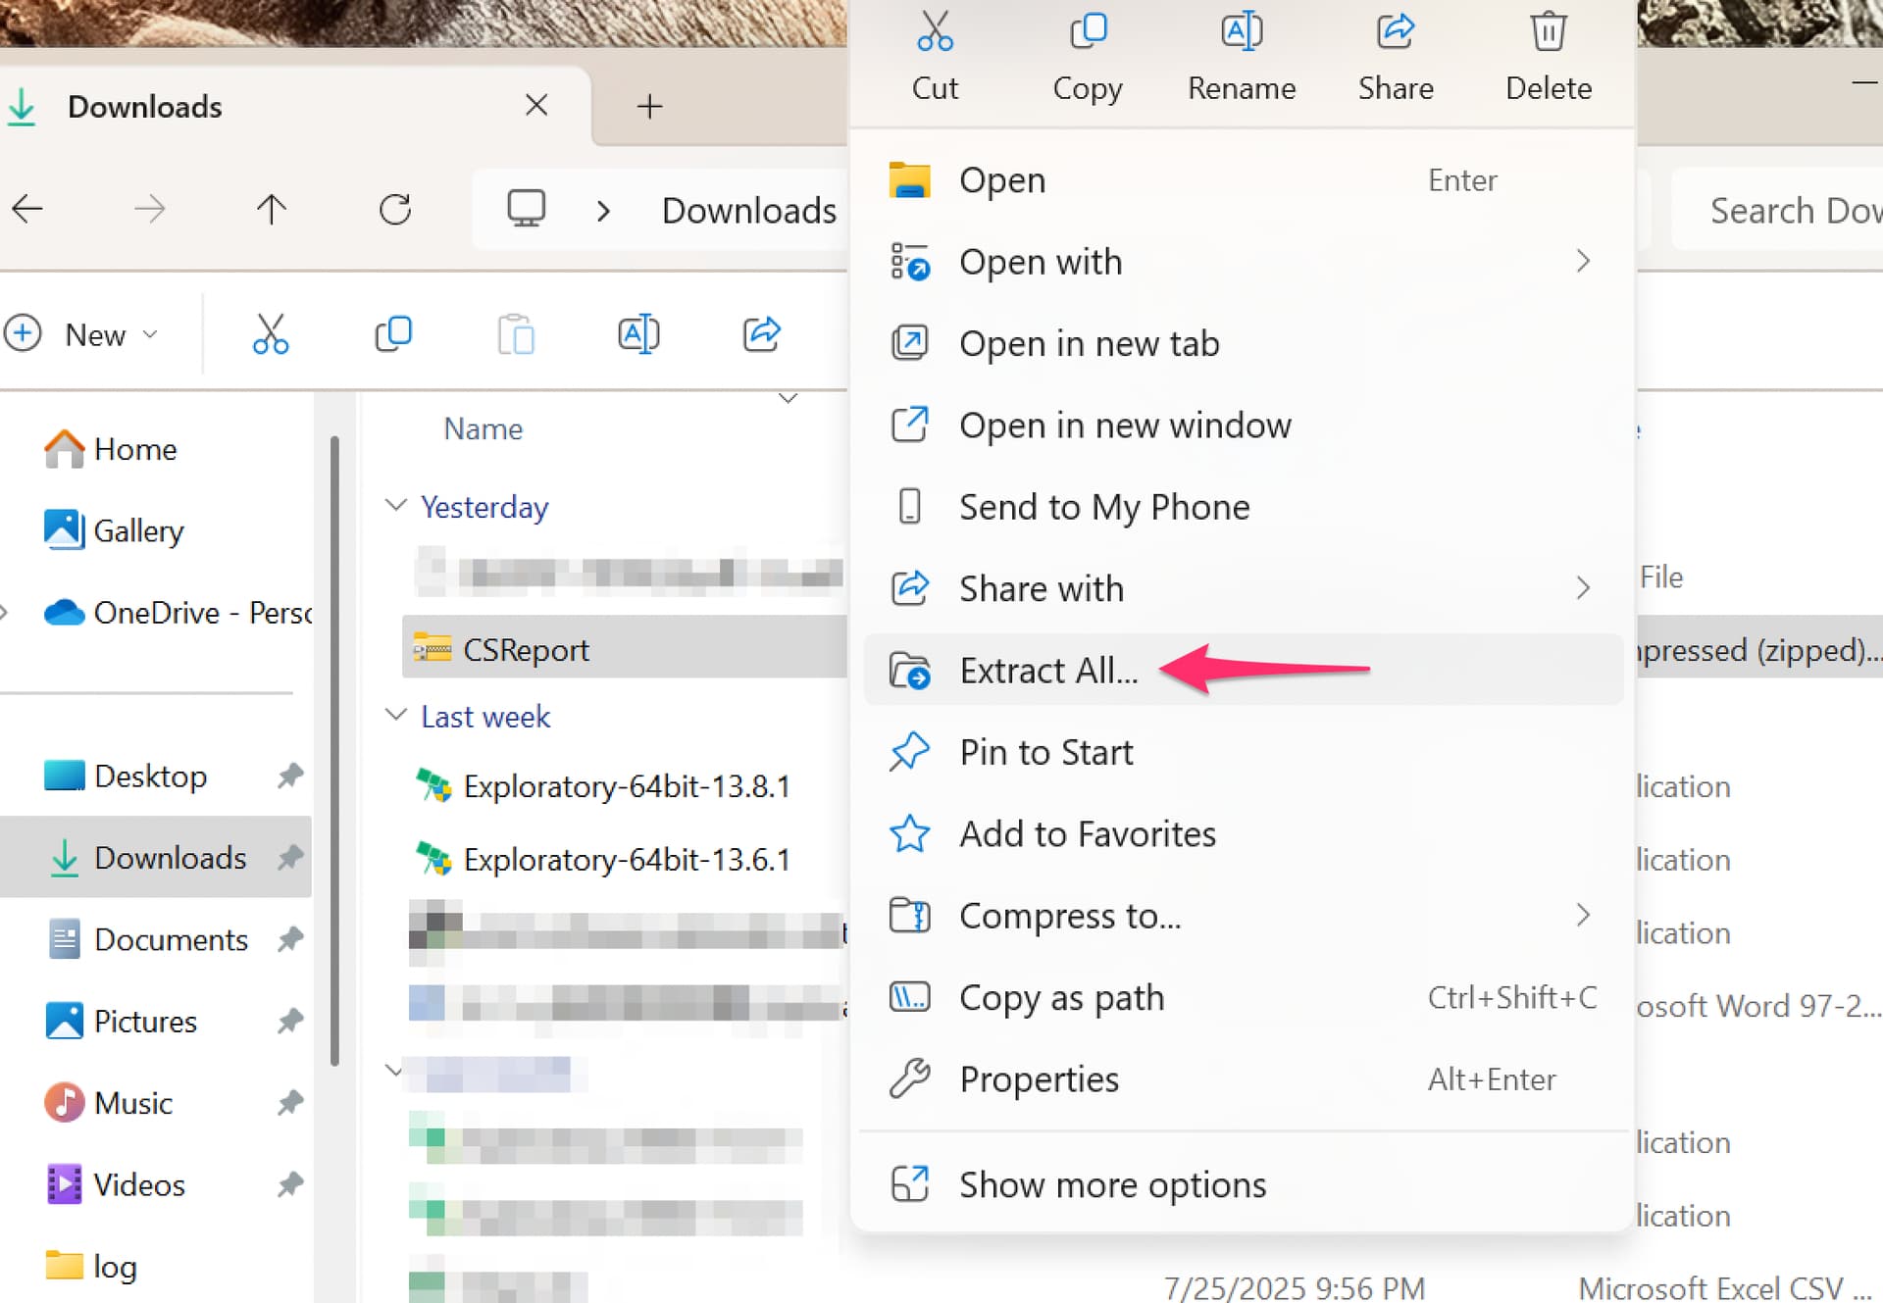This screenshot has width=1883, height=1303.
Task: Choose Pin to Start
Action: click(1243, 752)
